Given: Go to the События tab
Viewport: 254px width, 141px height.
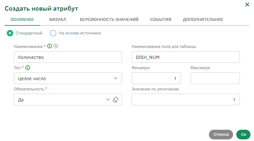Looking at the screenshot, I should [x=160, y=20].
